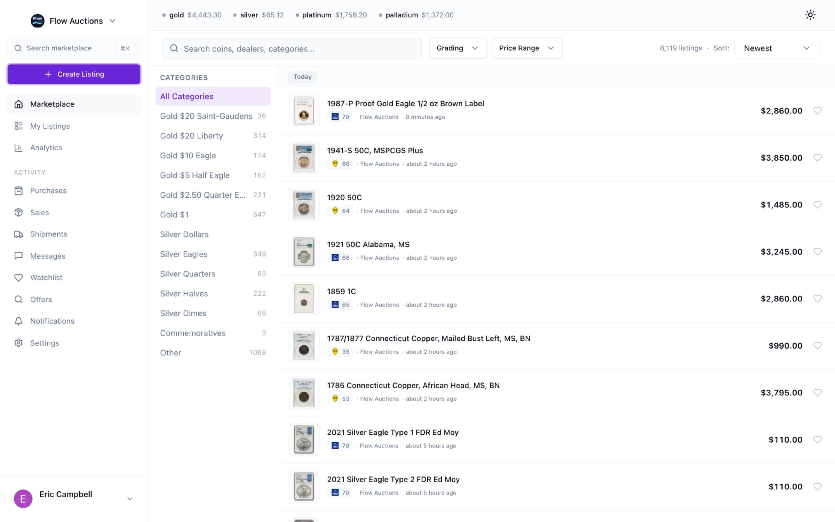Click the silver spot price ticker

coord(258,15)
